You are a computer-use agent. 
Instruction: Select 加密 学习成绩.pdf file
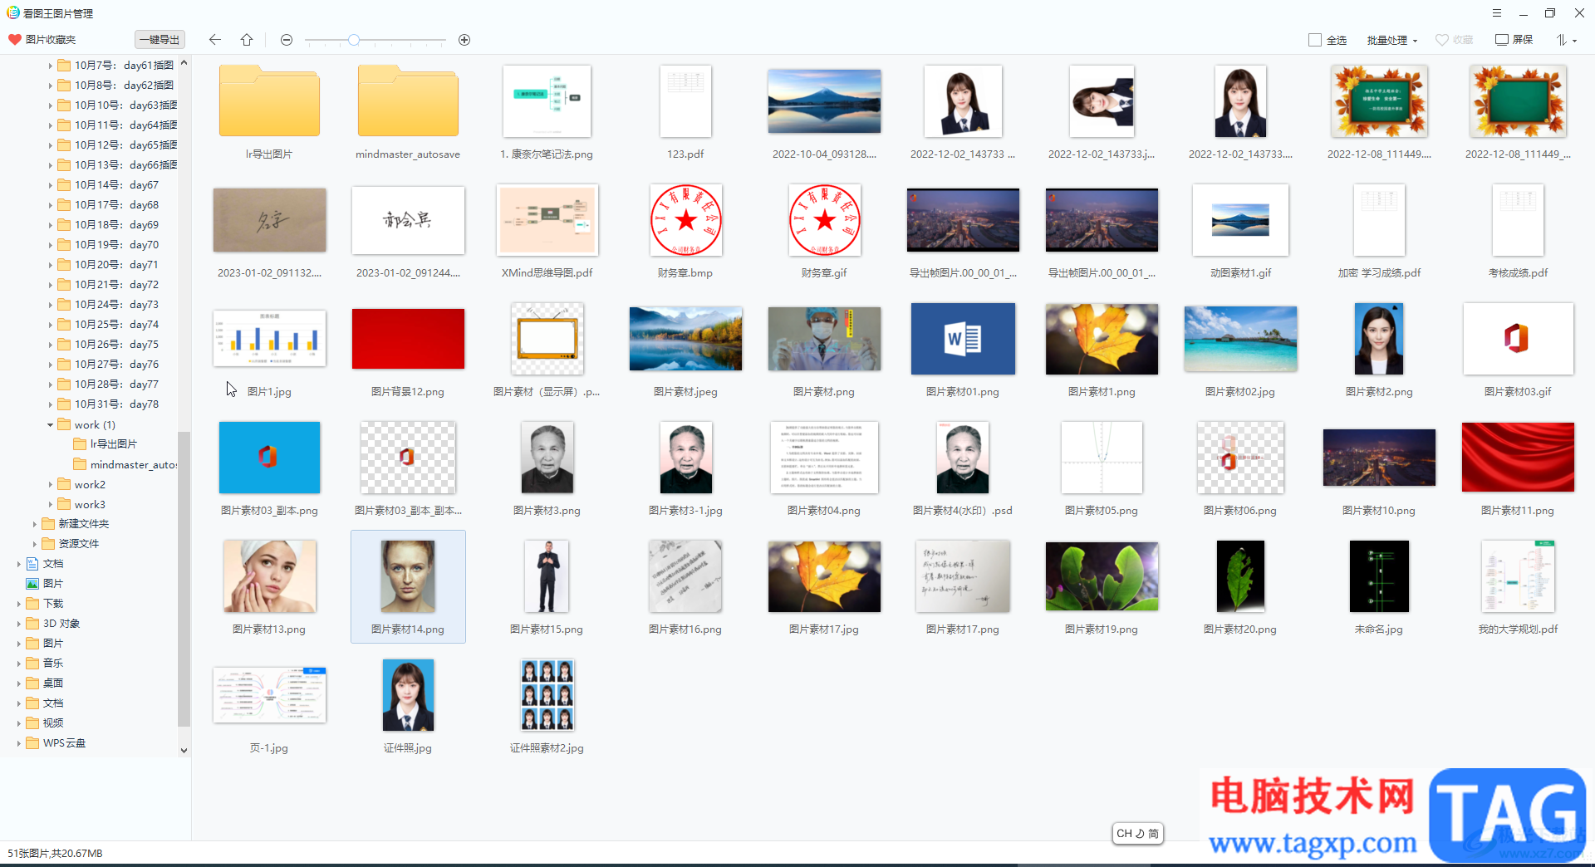point(1379,220)
